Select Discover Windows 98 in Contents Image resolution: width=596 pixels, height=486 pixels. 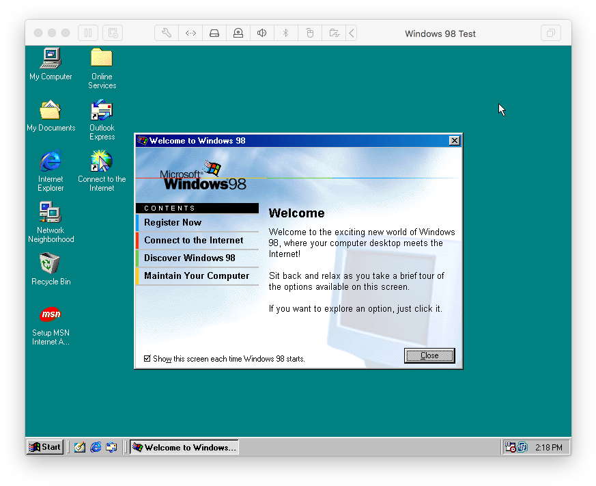[x=197, y=258]
